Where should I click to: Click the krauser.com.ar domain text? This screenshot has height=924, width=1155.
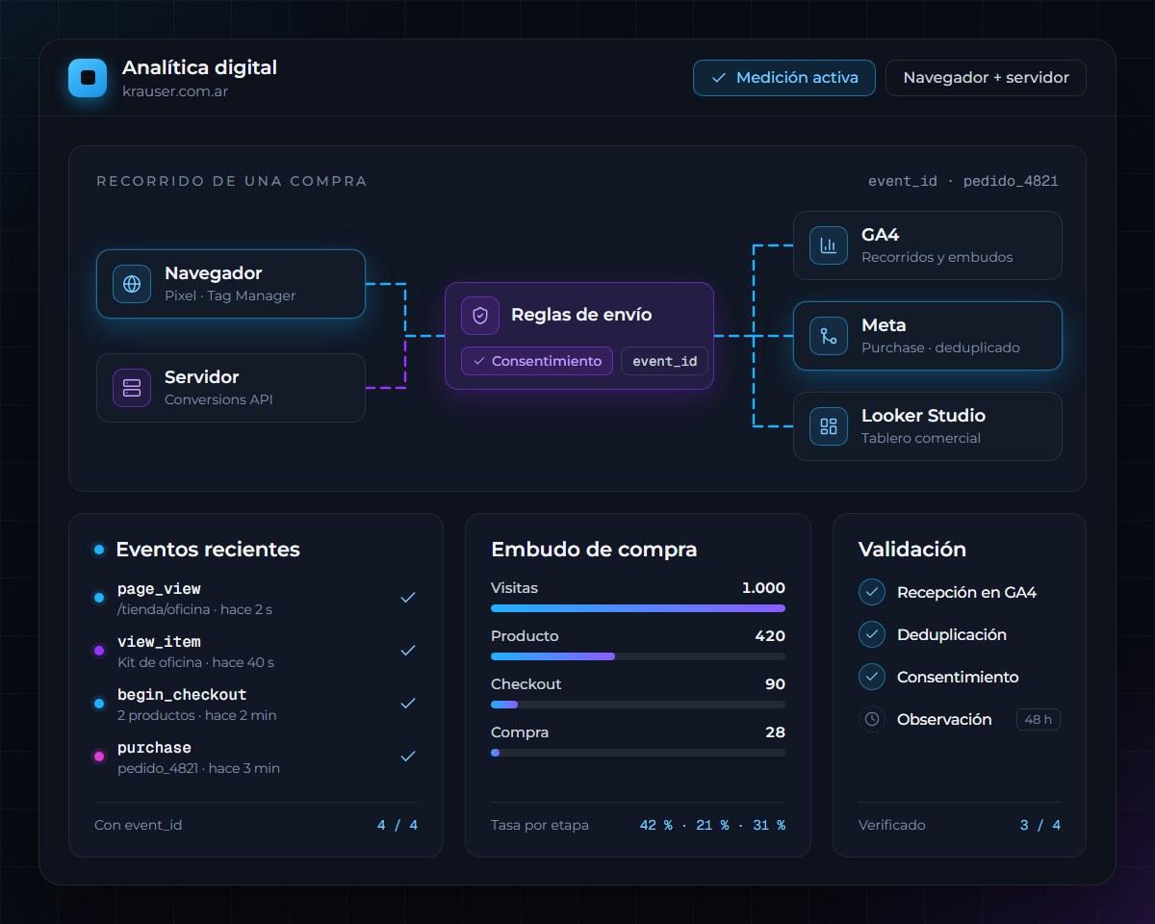point(175,91)
